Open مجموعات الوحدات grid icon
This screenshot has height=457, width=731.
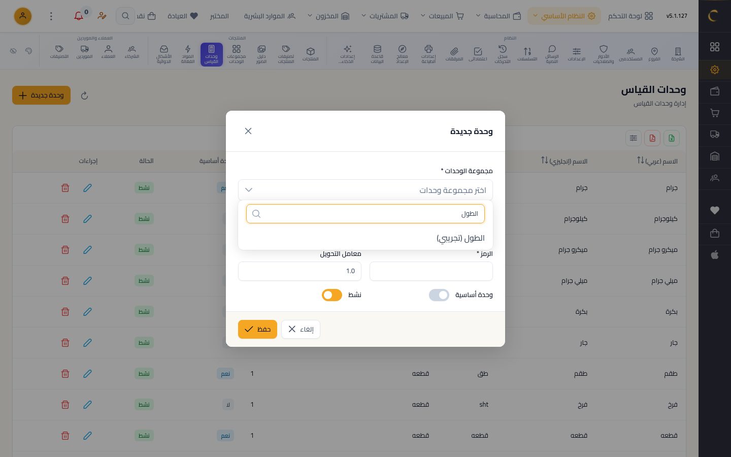237,55
